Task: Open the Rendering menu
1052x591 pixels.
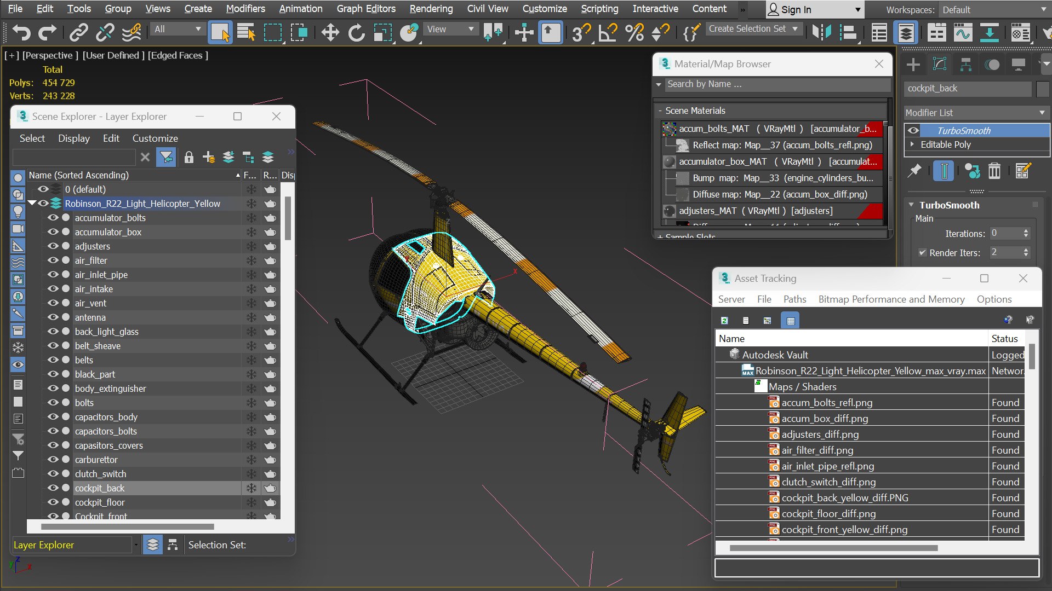Action: click(431, 9)
